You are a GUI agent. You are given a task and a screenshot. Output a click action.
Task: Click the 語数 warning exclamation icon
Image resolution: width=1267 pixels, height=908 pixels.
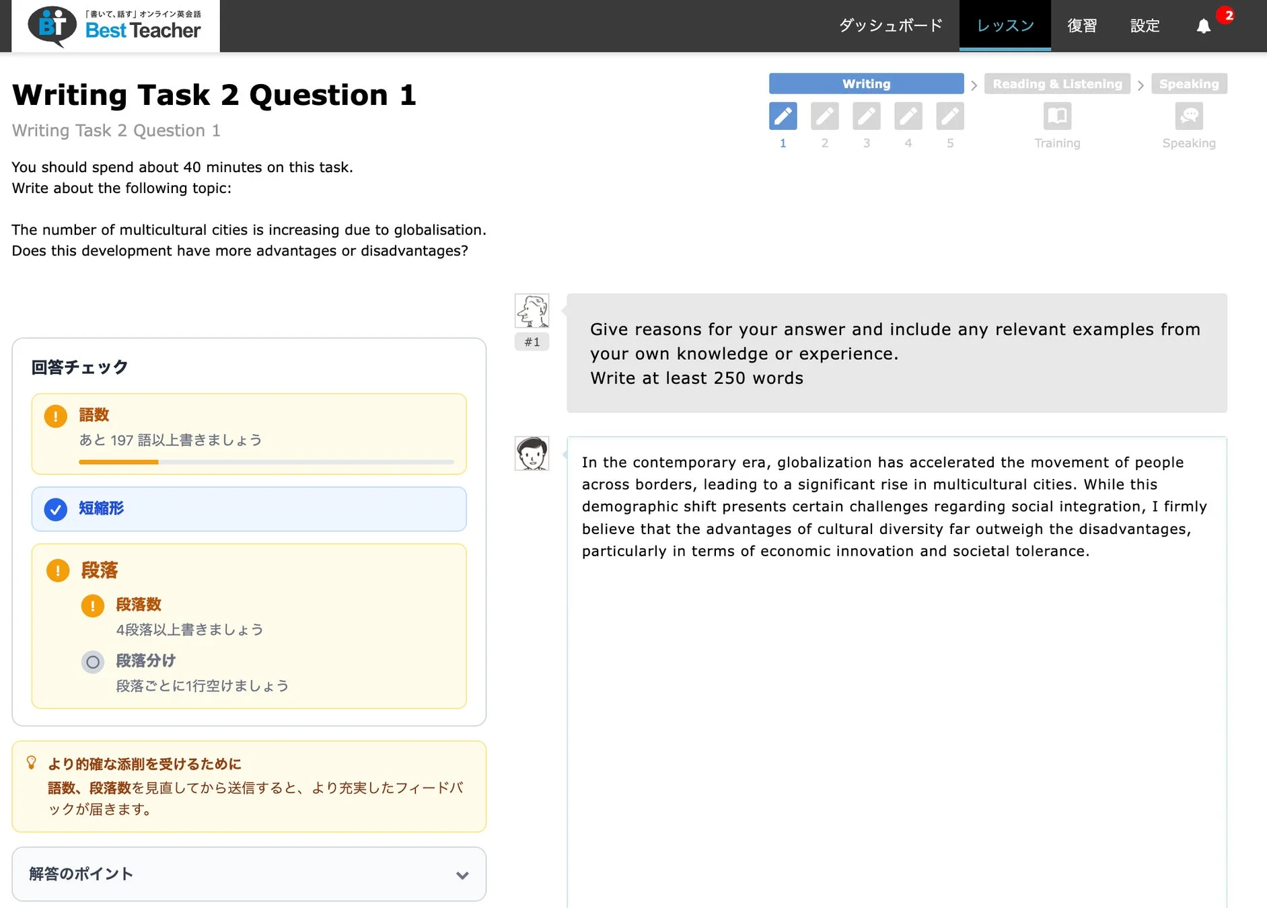(x=55, y=416)
